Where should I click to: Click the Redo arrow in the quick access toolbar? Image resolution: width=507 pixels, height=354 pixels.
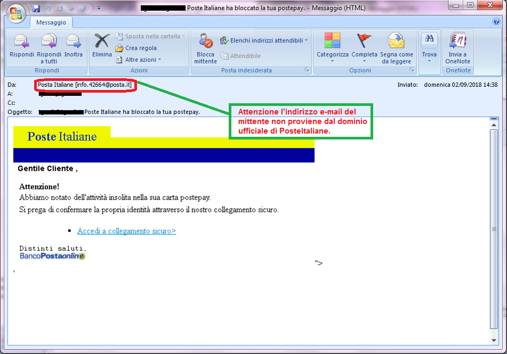tap(60, 9)
